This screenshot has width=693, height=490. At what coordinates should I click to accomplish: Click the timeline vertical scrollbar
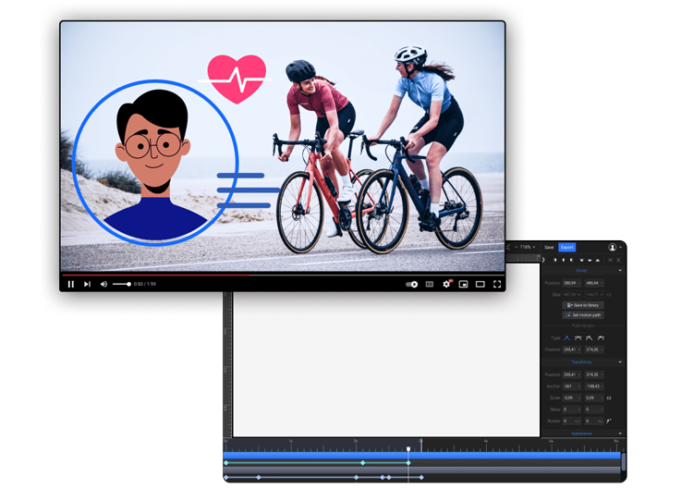[624, 462]
